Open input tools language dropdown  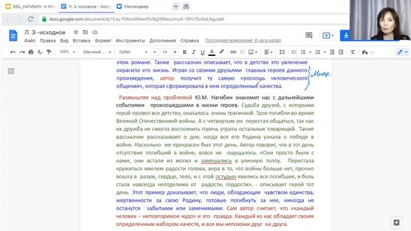pyautogui.click(x=367, y=53)
